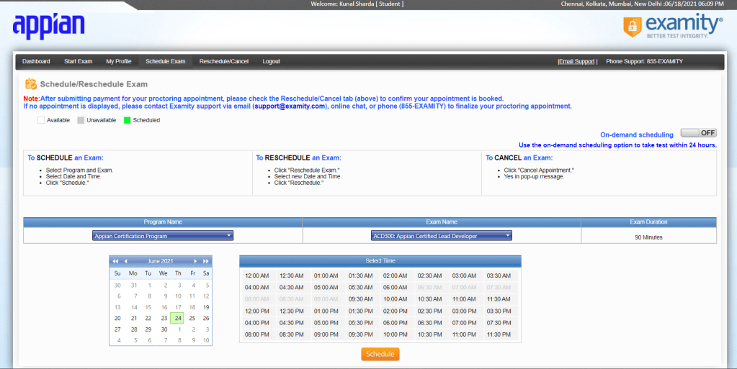Viewport: 737px width, 369px height.
Task: Toggle on-demand scheduling switch
Action: pos(698,133)
